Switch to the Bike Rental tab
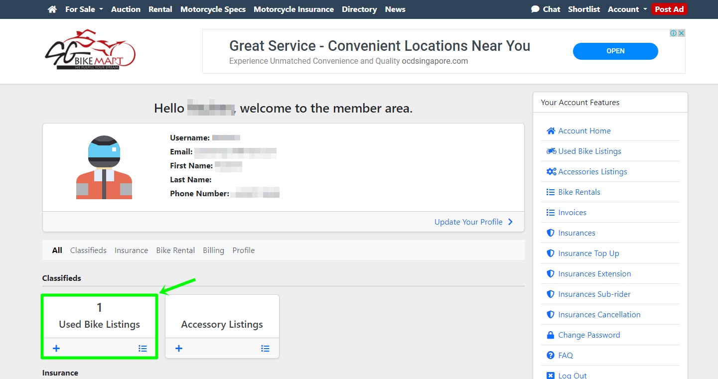Viewport: 718px width, 379px height. pos(175,251)
